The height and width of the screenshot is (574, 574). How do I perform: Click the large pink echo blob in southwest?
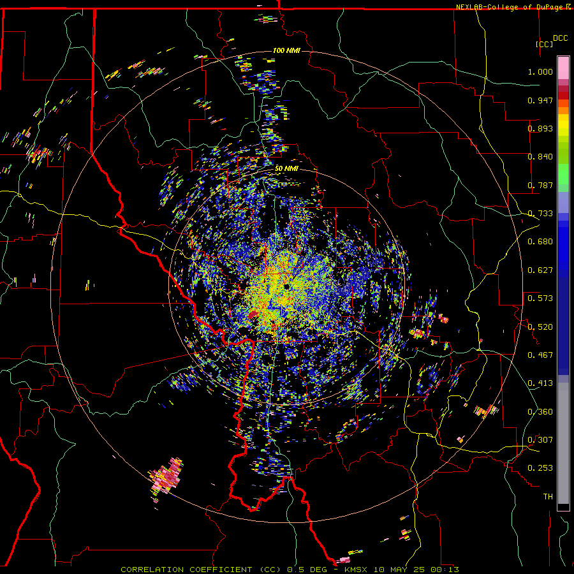[167, 476]
